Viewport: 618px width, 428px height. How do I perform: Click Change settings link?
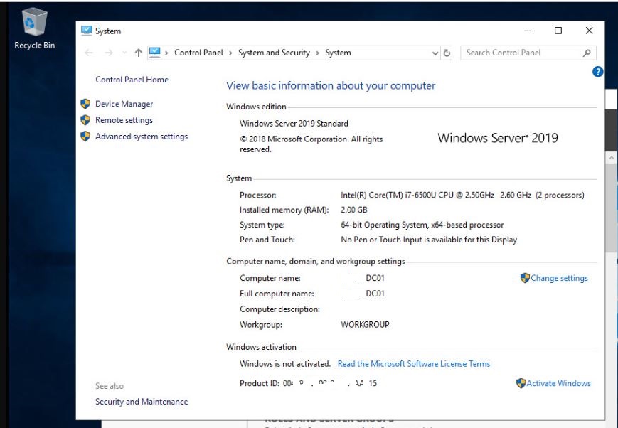(559, 278)
